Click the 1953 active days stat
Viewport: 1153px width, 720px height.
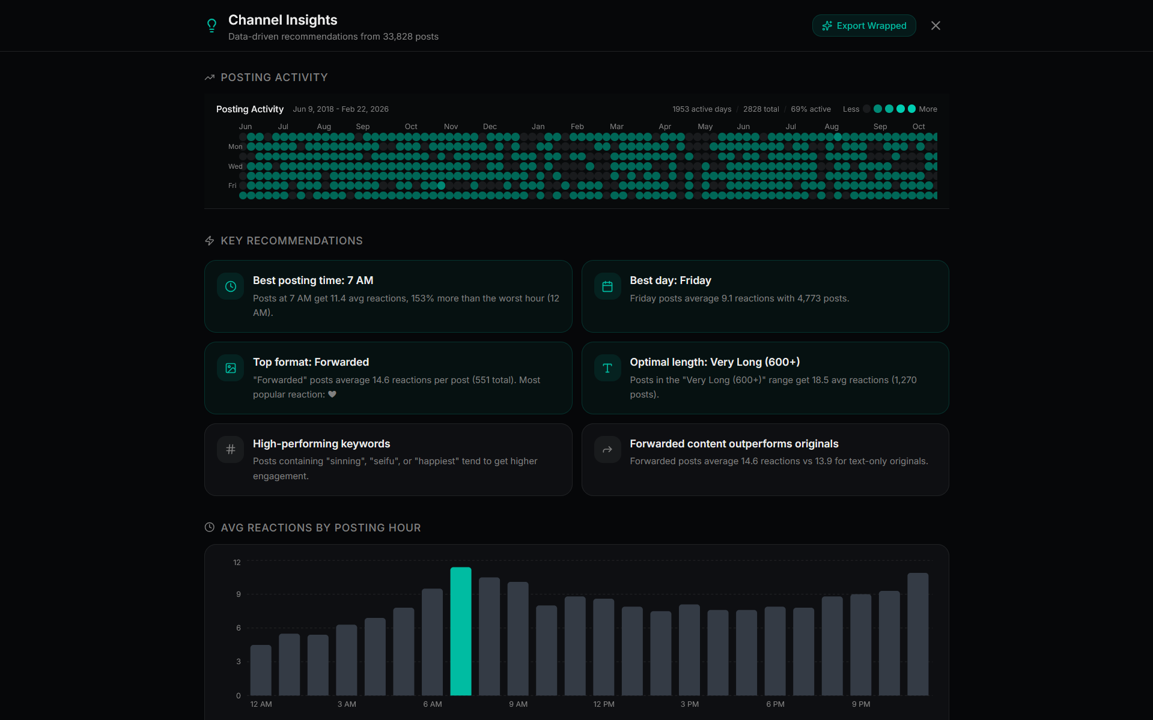tap(701, 109)
